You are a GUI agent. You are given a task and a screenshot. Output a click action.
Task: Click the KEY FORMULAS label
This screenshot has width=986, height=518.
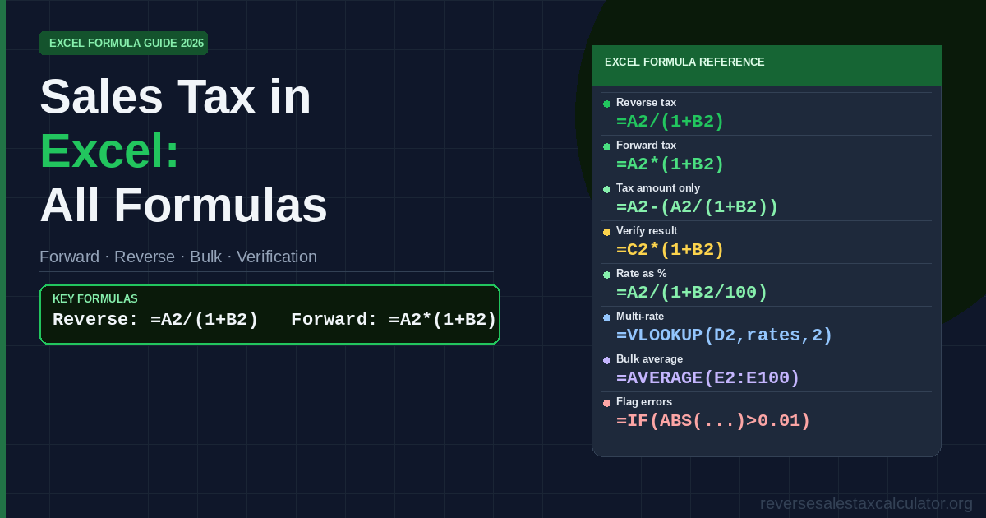coord(94,298)
